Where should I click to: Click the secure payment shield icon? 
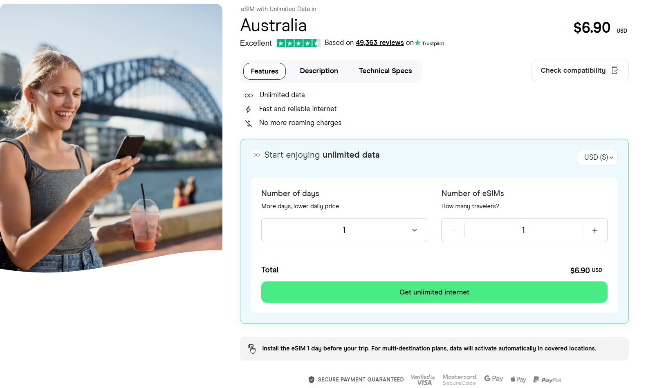tap(311, 379)
